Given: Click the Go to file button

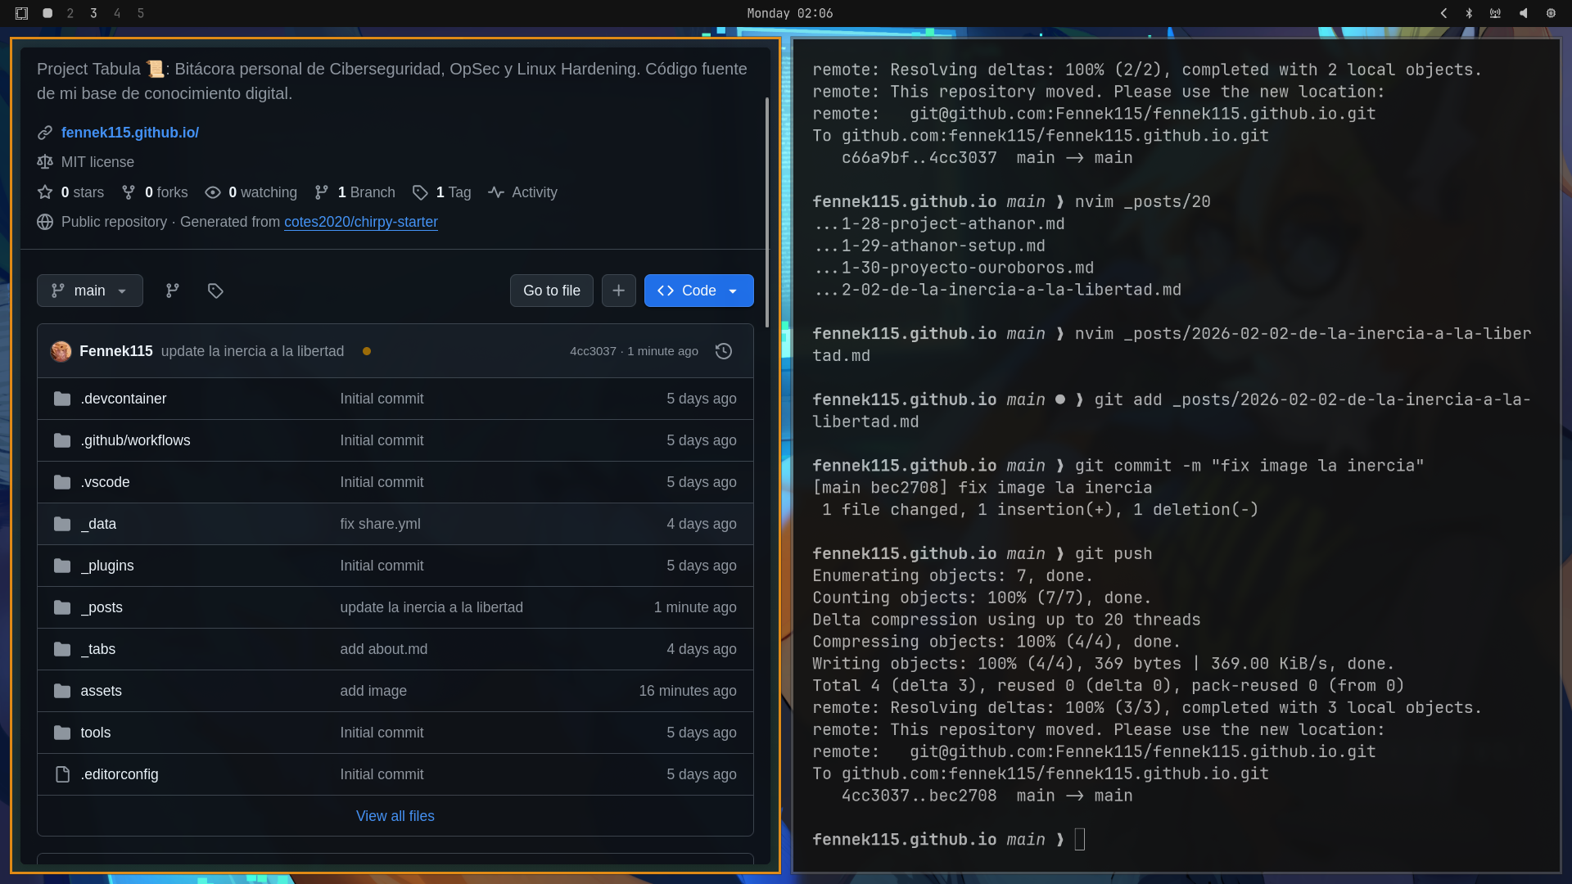Looking at the screenshot, I should 551,291.
